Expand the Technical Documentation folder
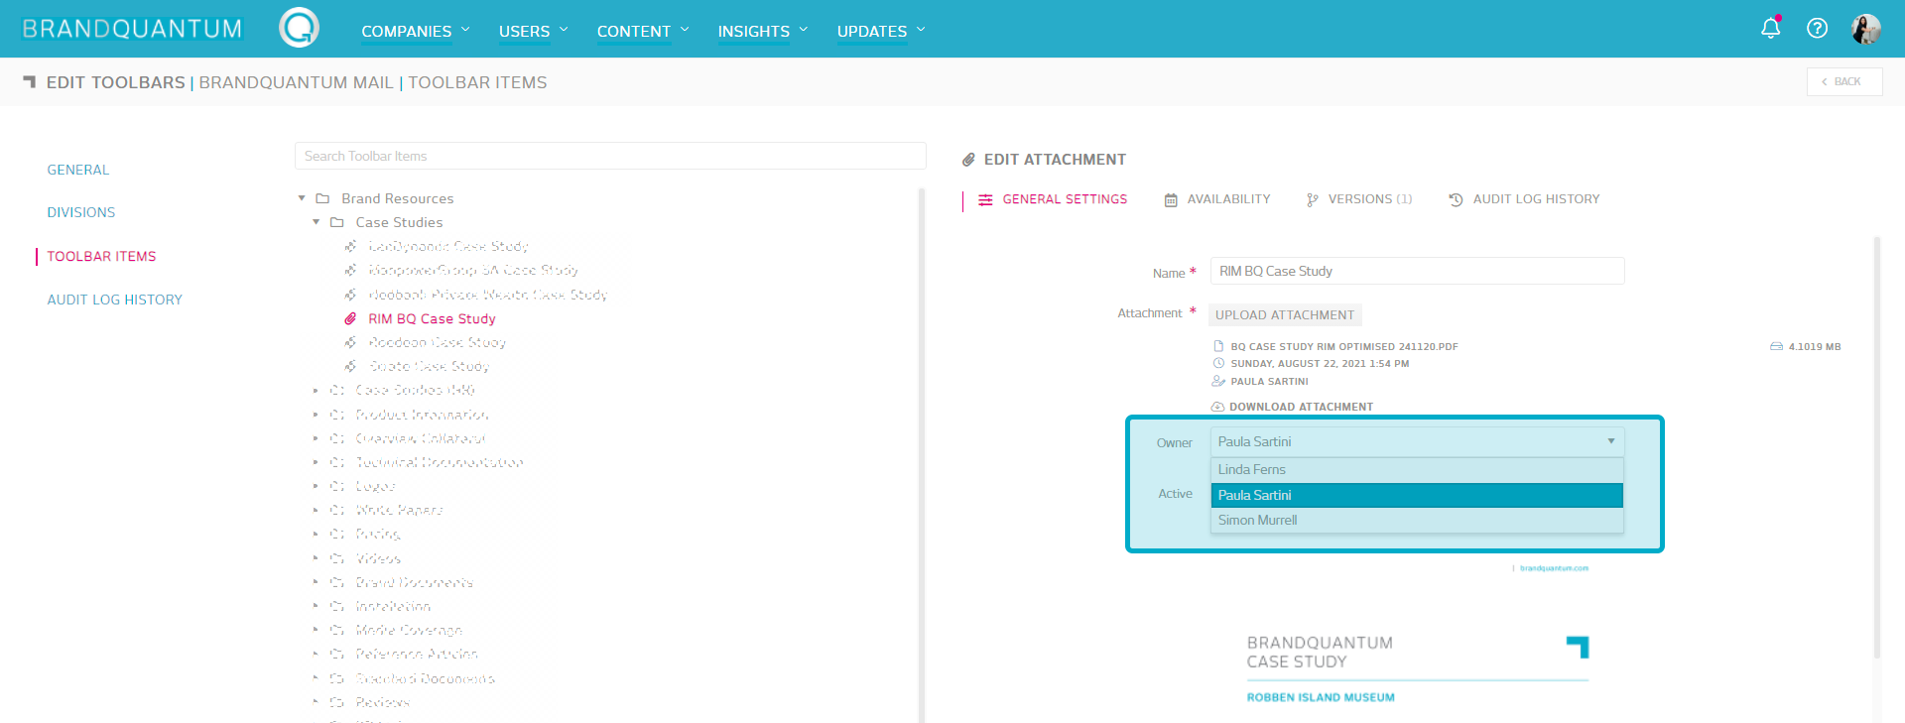Viewport: 1905px width, 723px height. 317,462
